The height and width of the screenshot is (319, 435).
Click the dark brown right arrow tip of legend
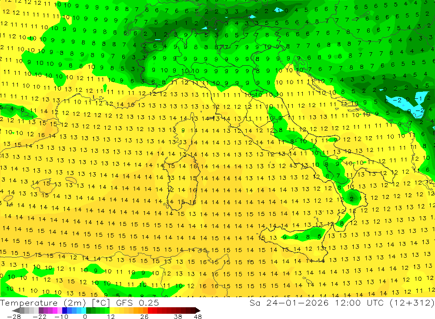click(x=198, y=310)
